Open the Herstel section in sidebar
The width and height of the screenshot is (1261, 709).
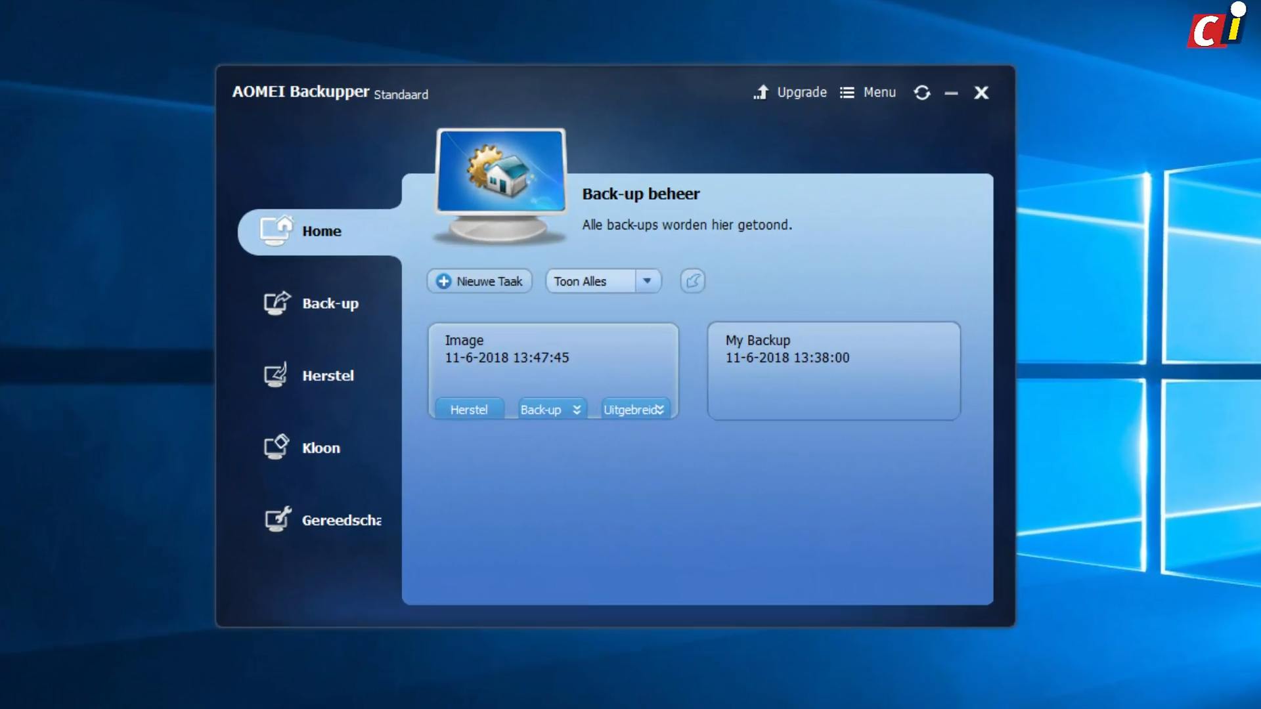[327, 376]
